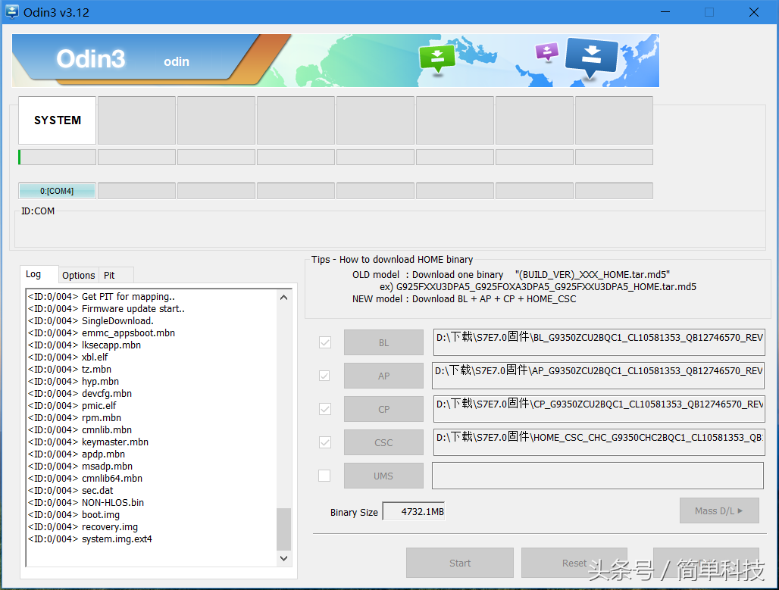Click log line 'sec.dat'
Image resolution: width=779 pixels, height=590 pixels.
click(x=70, y=490)
